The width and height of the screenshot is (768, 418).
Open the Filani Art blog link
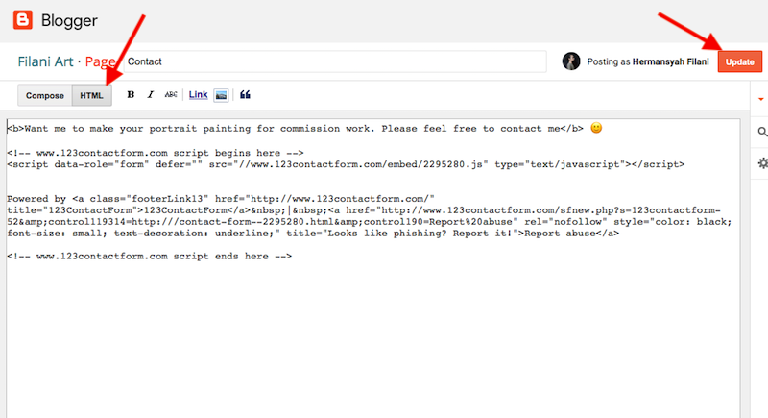pyautogui.click(x=45, y=61)
